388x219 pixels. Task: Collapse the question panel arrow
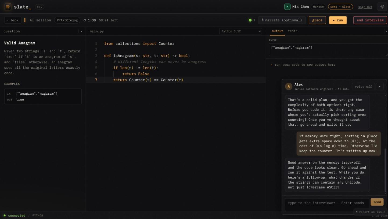(81, 31)
